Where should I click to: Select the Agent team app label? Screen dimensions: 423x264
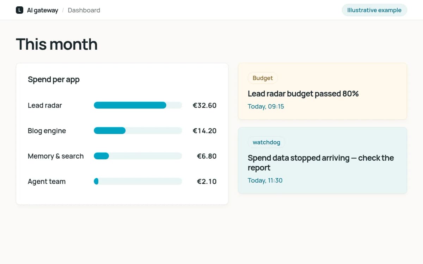(47, 182)
